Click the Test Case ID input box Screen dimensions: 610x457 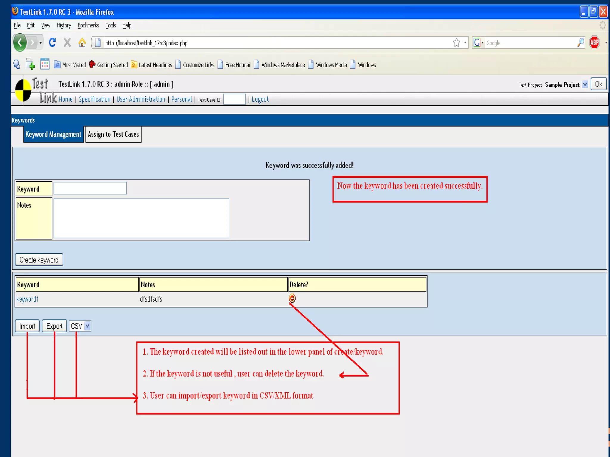[x=234, y=99]
